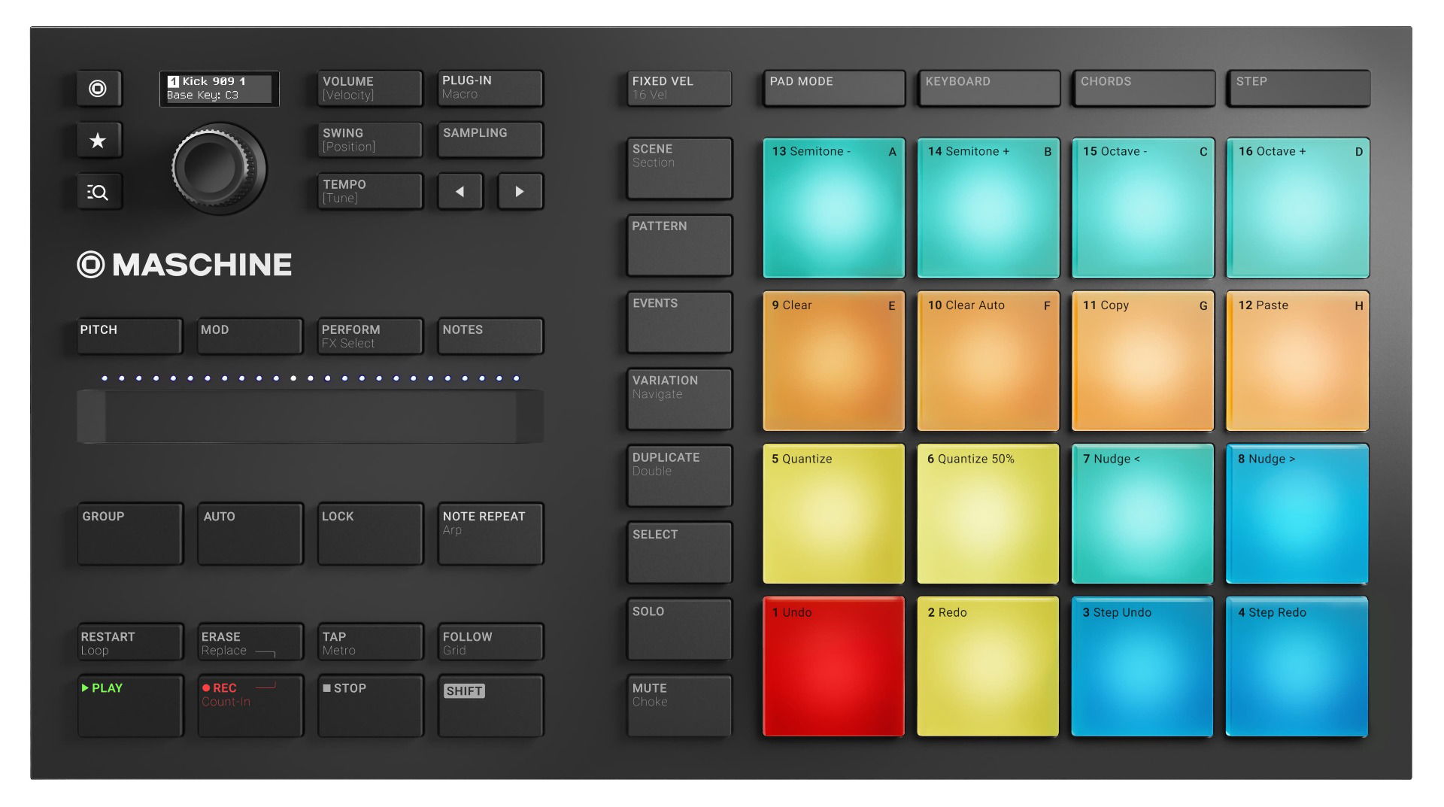Hit pad 11 Copy

(x=1143, y=361)
